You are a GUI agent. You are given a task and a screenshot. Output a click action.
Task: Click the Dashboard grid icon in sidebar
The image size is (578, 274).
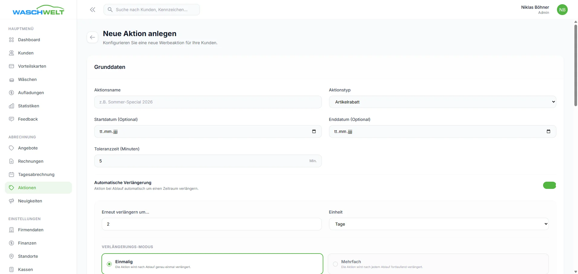point(11,40)
